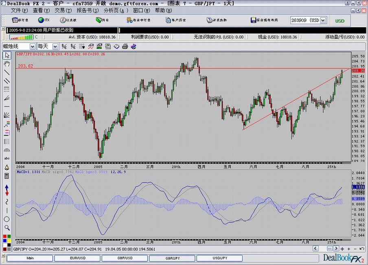Expand the 每天 timeframe dropdown
The width and height of the screenshot is (368, 265).
coord(55,46)
